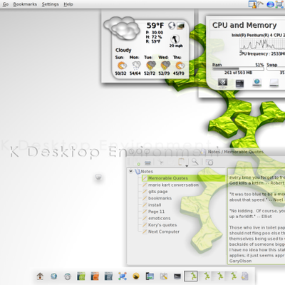Click the document icon at dock's right end
Screen dimensions: 285x285
pyautogui.click(x=245, y=276)
